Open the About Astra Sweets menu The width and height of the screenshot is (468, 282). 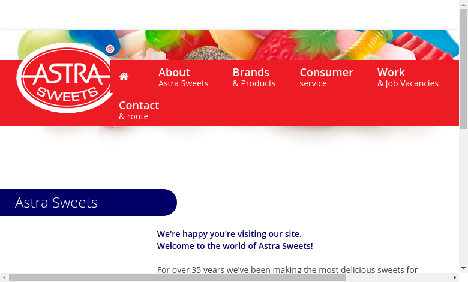point(183,77)
